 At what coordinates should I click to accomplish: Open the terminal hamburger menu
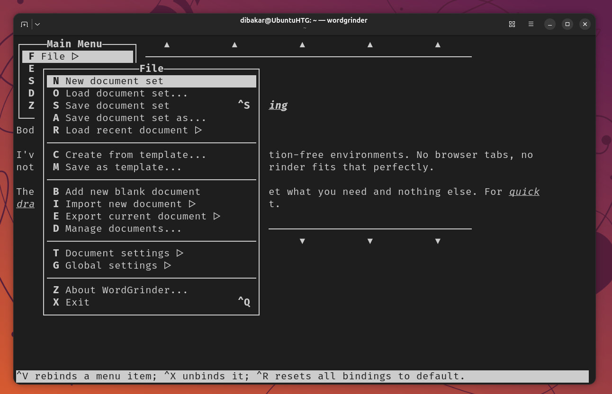531,24
